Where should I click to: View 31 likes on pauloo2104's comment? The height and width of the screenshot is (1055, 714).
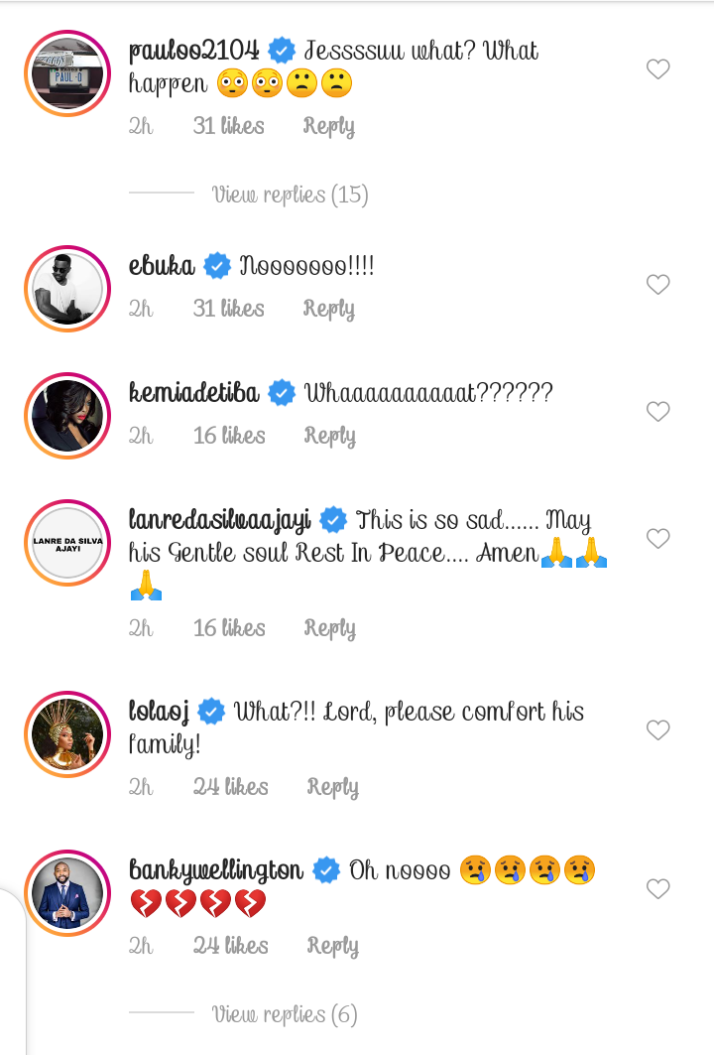[228, 126]
